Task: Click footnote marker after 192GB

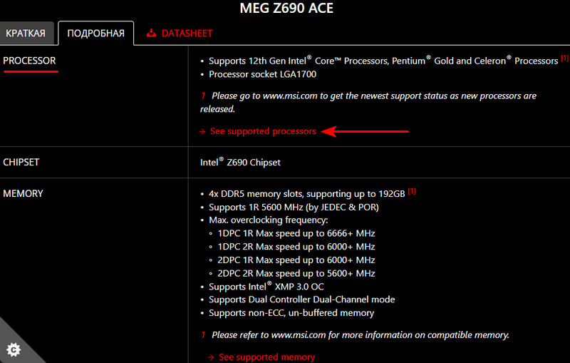Action: (412, 191)
